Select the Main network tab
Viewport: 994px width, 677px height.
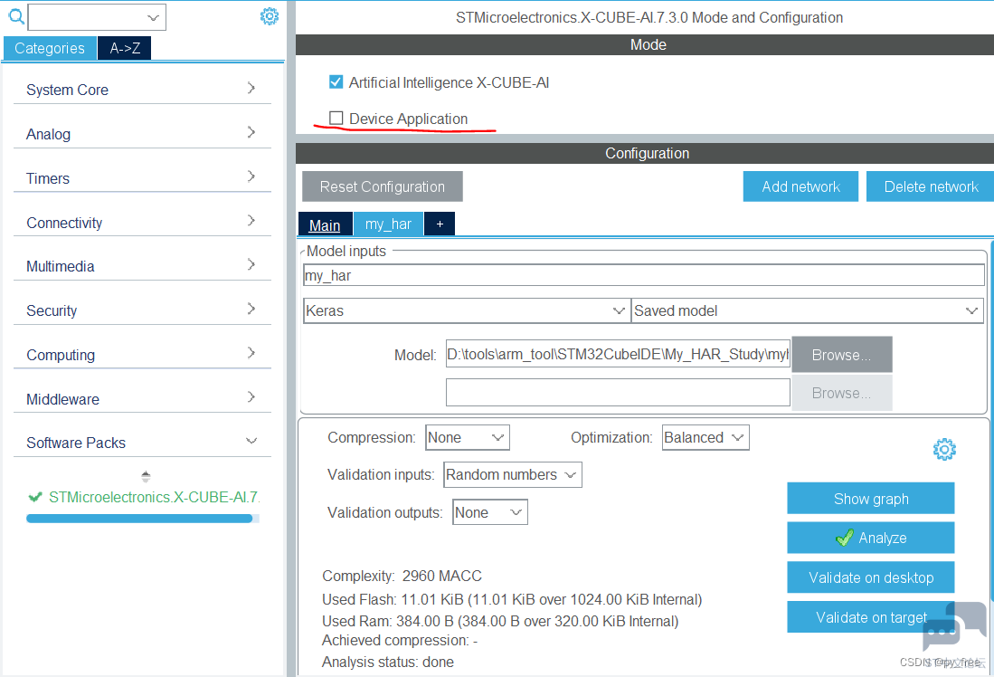click(x=325, y=224)
